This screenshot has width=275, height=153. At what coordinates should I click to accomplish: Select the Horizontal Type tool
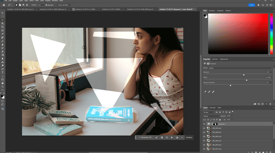(x=3, y=73)
